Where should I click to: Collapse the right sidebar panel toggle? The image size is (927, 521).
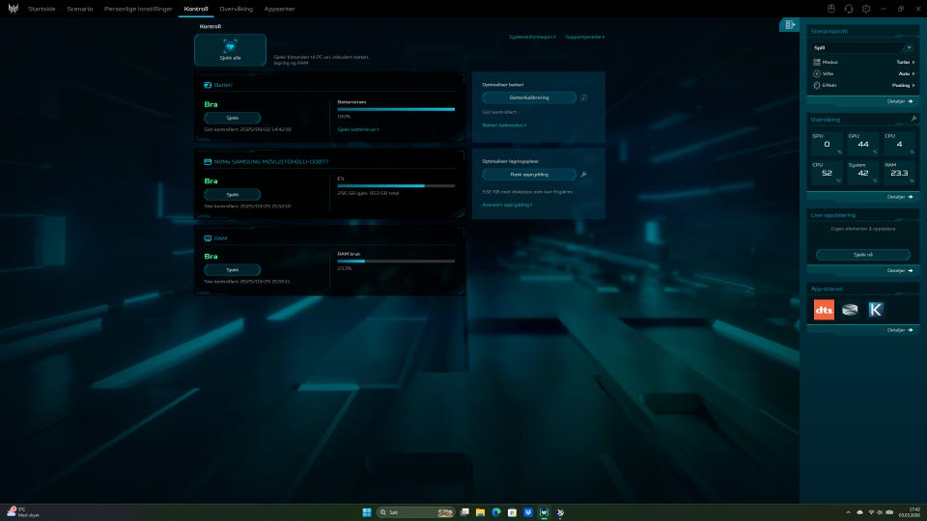(790, 25)
